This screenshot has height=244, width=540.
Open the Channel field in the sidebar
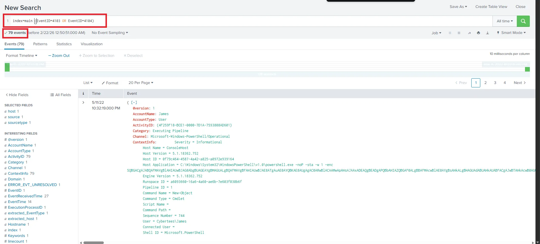click(x=15, y=168)
